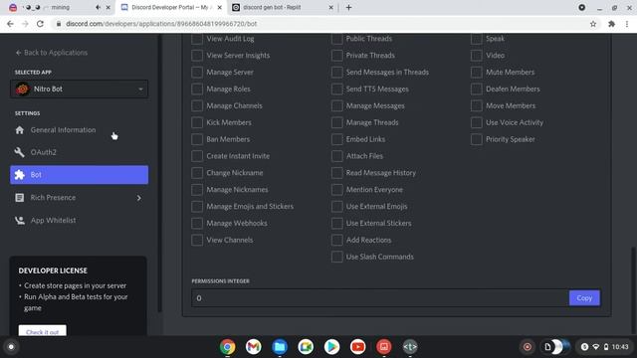The height and width of the screenshot is (358, 637).
Task: Open the Files app on shelf
Action: pyautogui.click(x=280, y=347)
